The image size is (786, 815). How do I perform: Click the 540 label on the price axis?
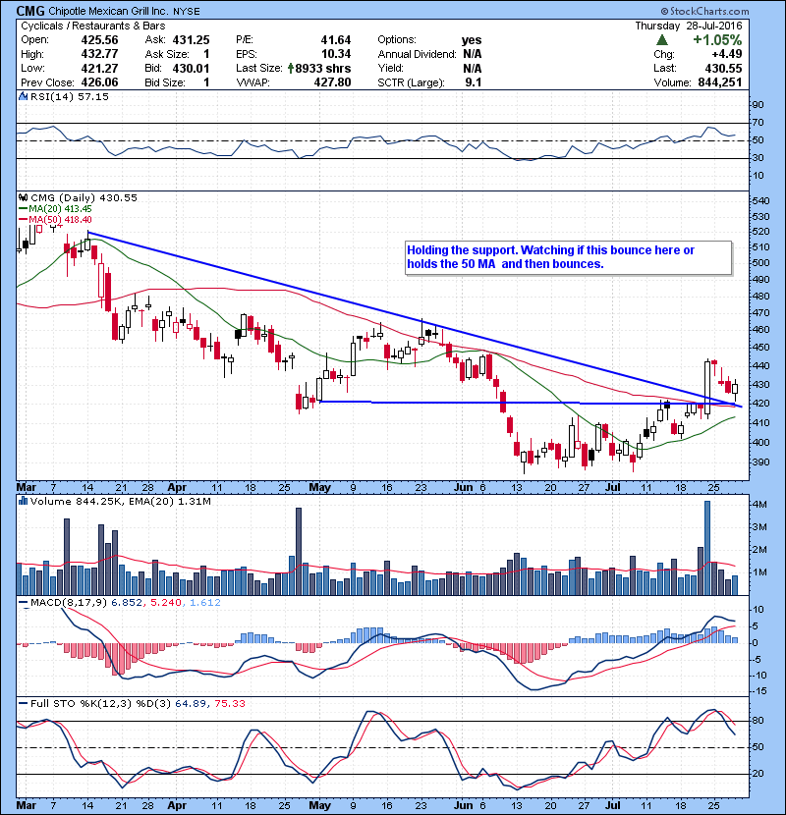tap(760, 201)
